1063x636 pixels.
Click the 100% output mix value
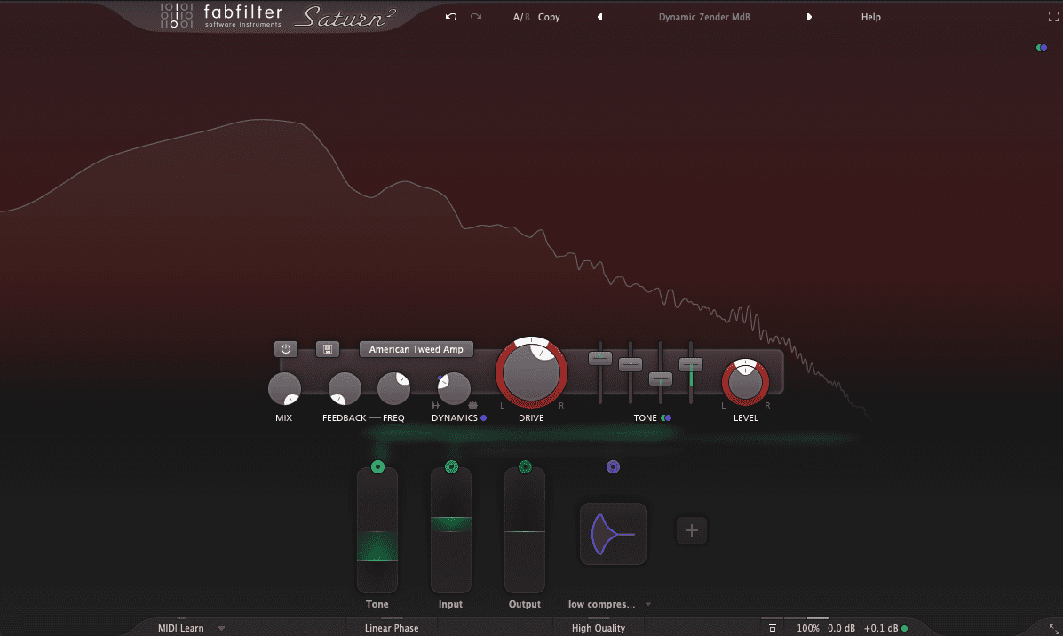coord(807,628)
